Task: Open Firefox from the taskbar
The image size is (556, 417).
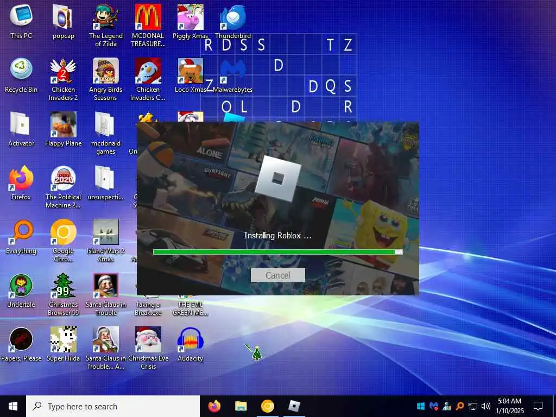Action: [x=214, y=406]
